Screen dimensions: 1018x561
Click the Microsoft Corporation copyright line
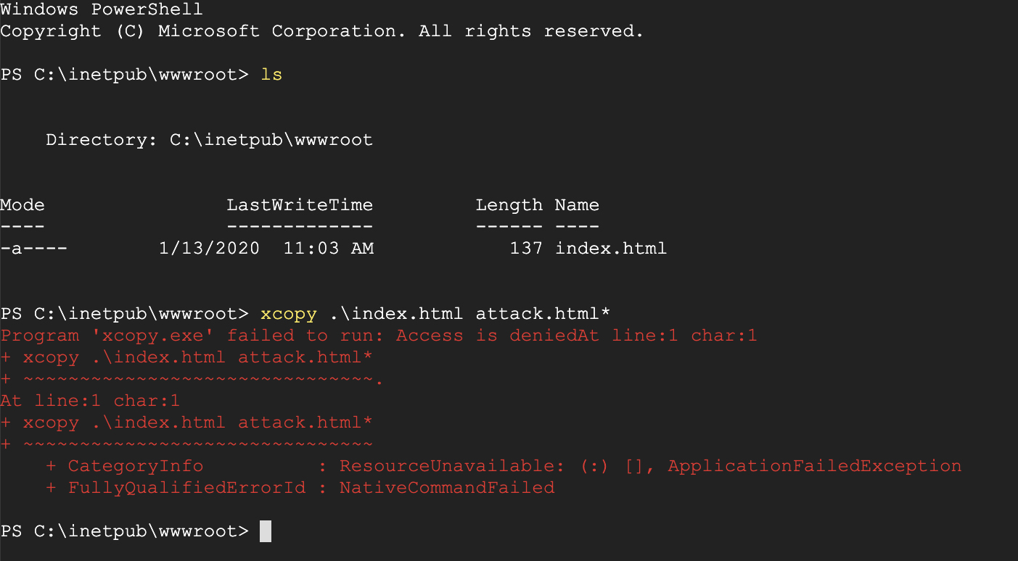pos(322,31)
